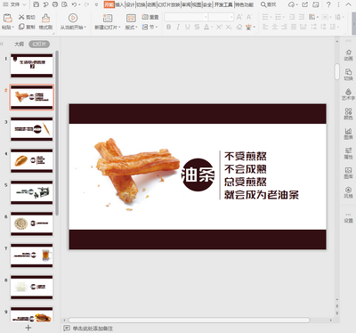This screenshot has width=356, height=333.
Task: Switch to the 插入 (Insert) ribbon tab
Action: [119, 4]
